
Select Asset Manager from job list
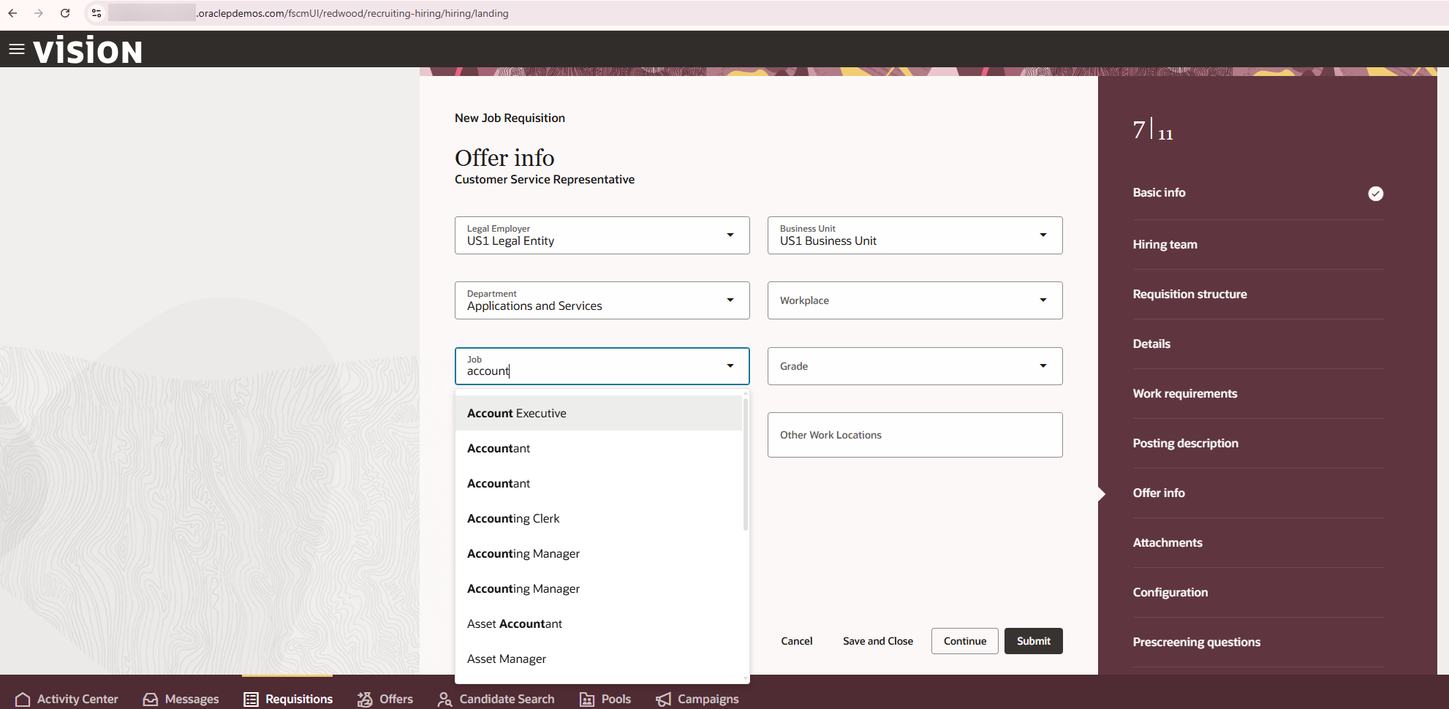(x=599, y=659)
